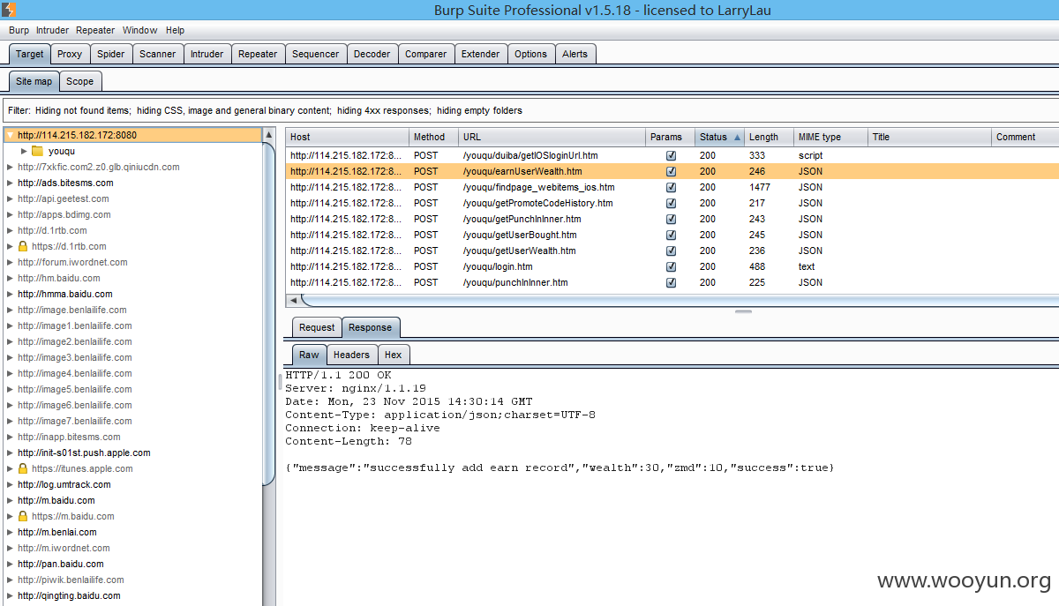Toggle Params checkbox for getIOSloginUrl.htm row
This screenshot has height=606, width=1059.
(x=671, y=155)
